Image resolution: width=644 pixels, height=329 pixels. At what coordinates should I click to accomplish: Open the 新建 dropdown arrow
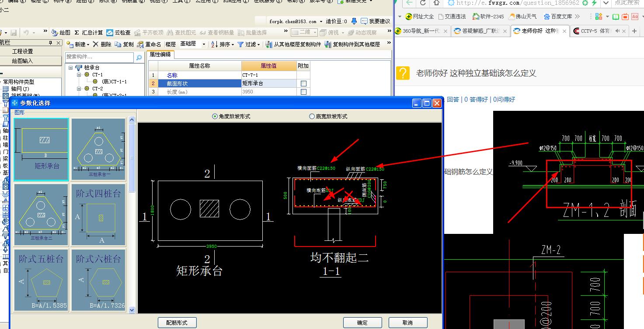click(88, 45)
